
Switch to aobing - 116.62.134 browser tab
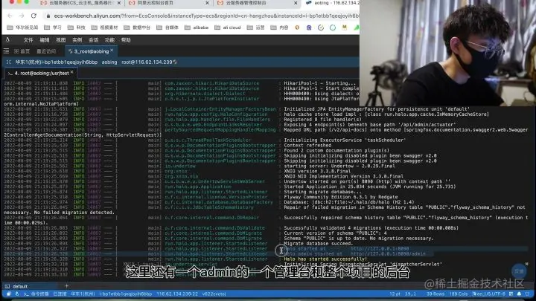[x=331, y=3]
